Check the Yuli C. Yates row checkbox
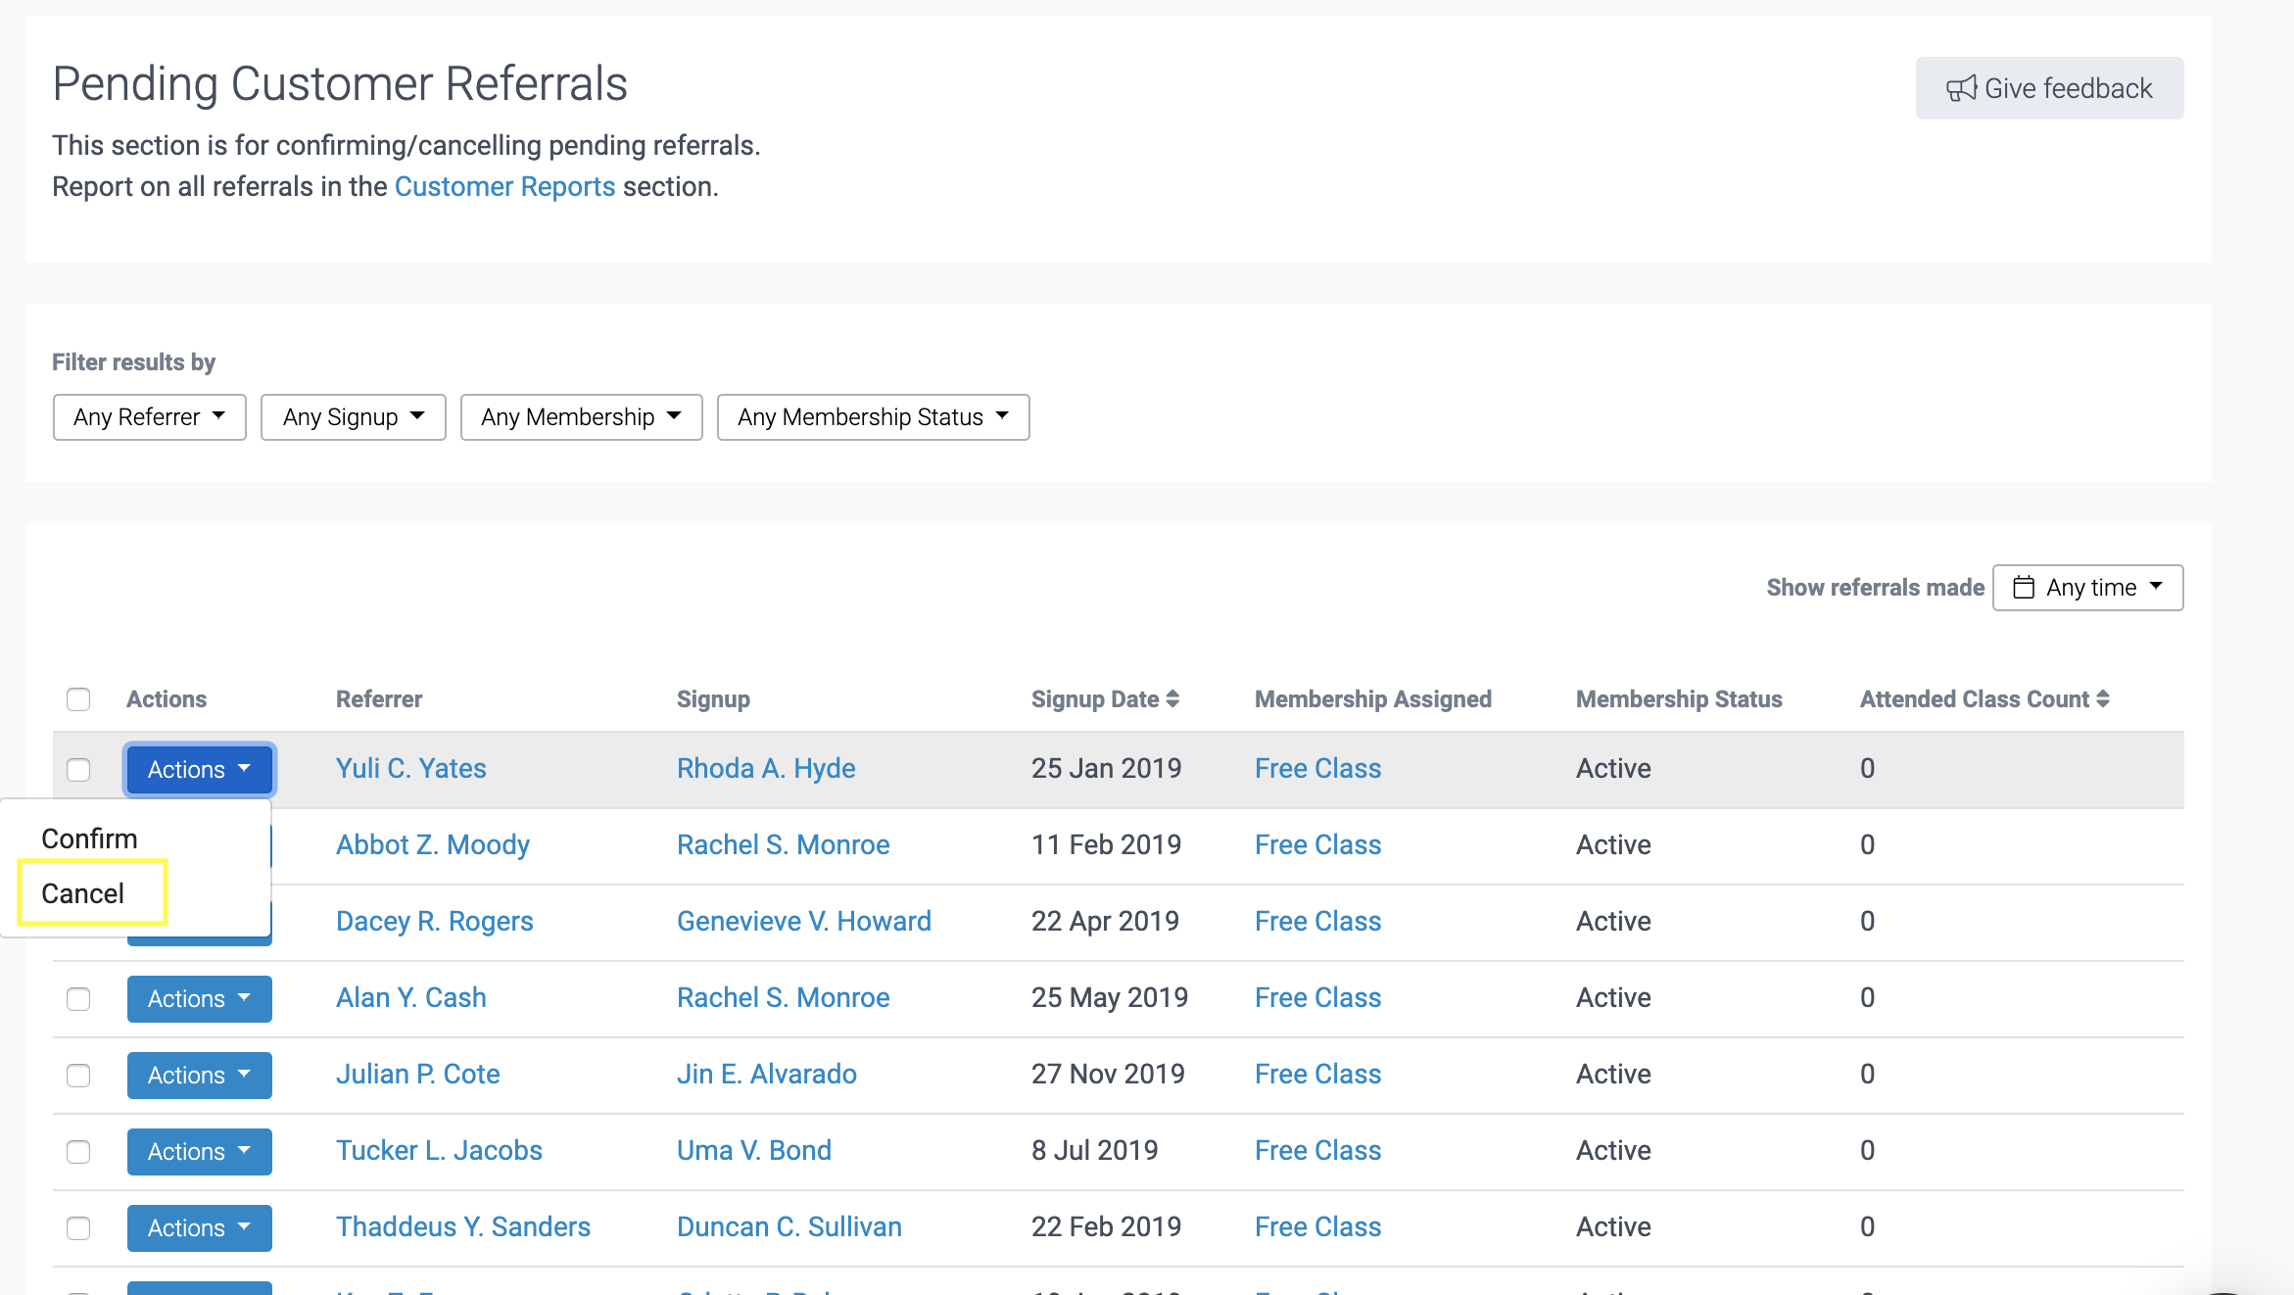 [x=78, y=770]
